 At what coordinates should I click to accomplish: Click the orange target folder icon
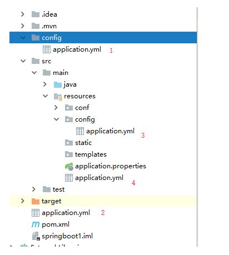tap(36, 201)
